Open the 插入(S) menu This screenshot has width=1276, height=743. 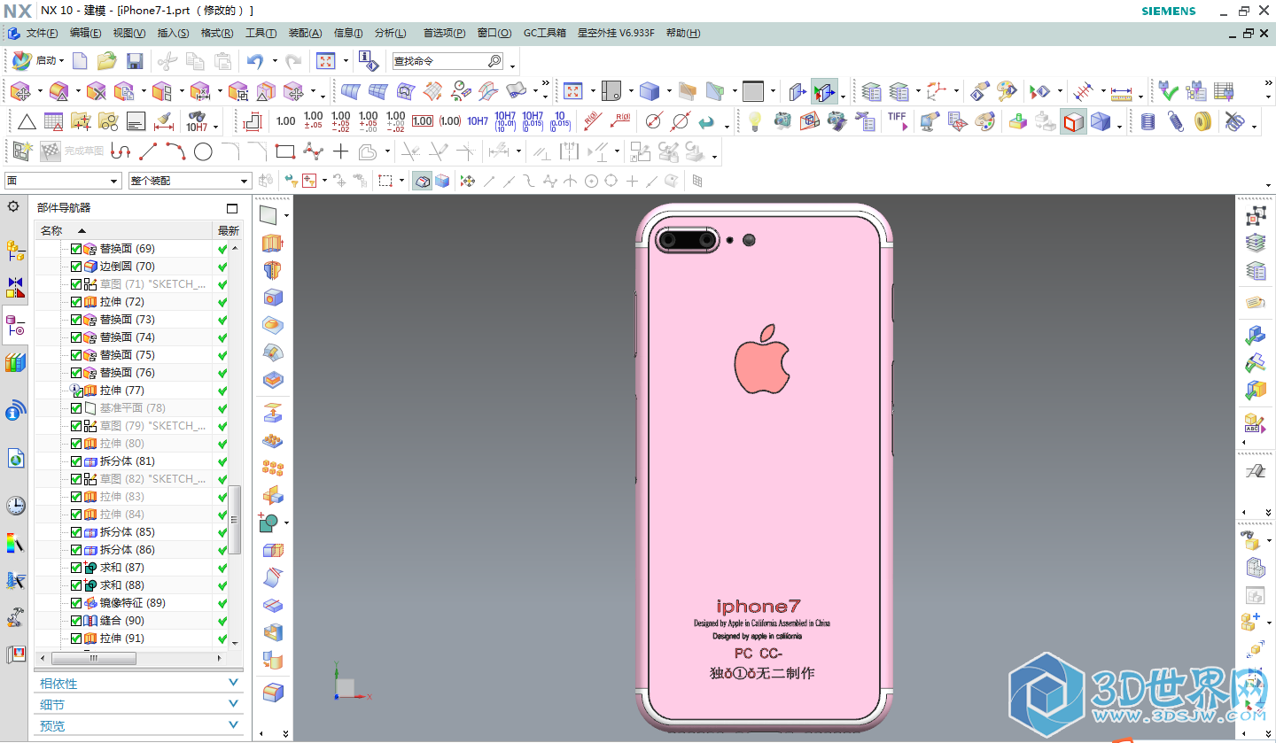click(x=173, y=33)
